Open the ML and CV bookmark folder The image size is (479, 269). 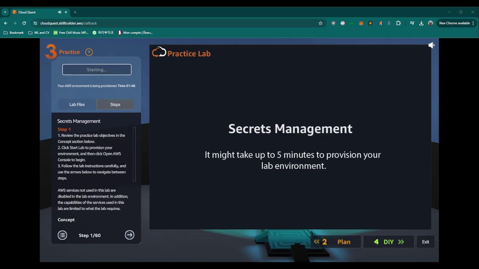tap(39, 33)
